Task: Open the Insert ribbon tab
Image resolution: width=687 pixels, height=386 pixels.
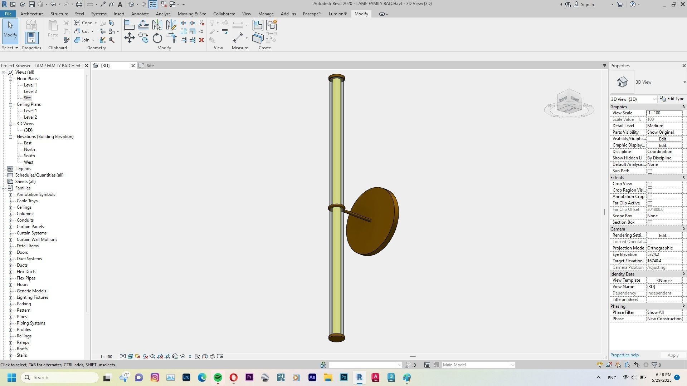Action: click(x=119, y=14)
